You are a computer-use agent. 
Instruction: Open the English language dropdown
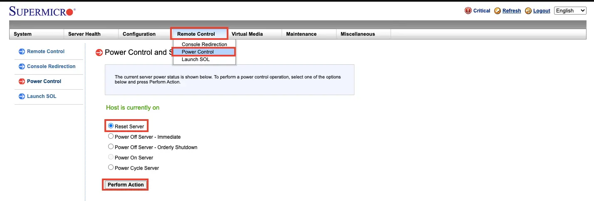[570, 11]
